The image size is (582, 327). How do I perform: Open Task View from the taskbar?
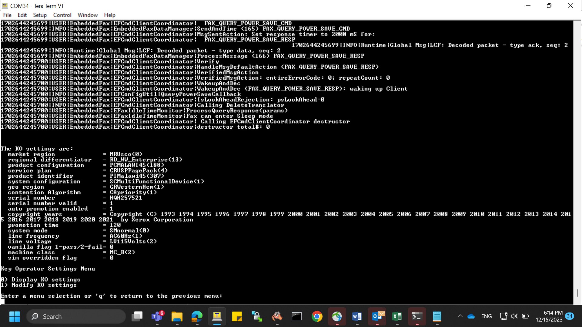[137, 316]
